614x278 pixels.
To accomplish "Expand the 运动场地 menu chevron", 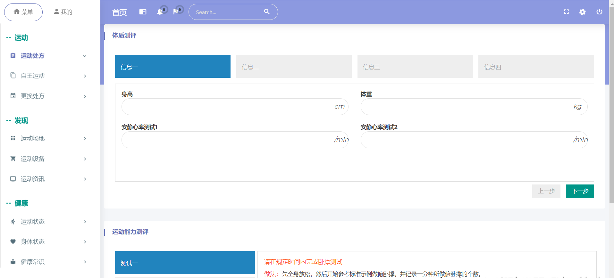I will (85, 138).
